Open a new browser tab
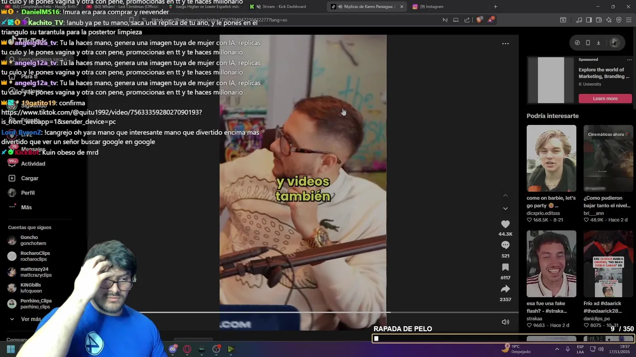Viewport: 636px width, 357px height. click(x=495, y=6)
